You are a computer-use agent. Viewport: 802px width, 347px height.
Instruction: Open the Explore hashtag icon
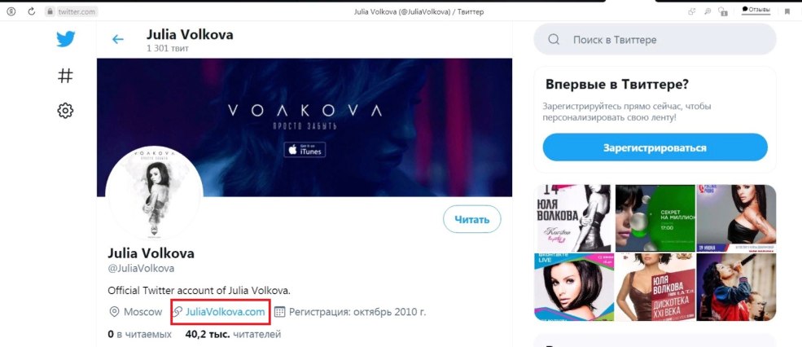tap(65, 76)
